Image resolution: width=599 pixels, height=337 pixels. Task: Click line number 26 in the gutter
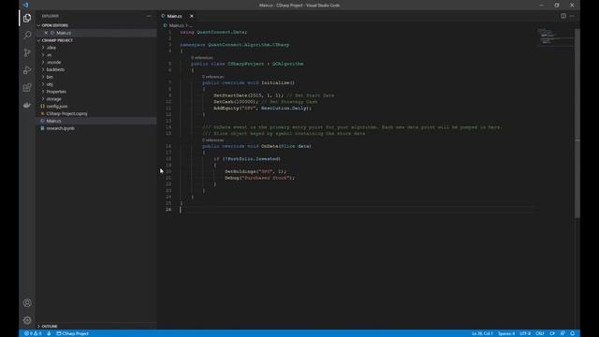[x=168, y=210]
